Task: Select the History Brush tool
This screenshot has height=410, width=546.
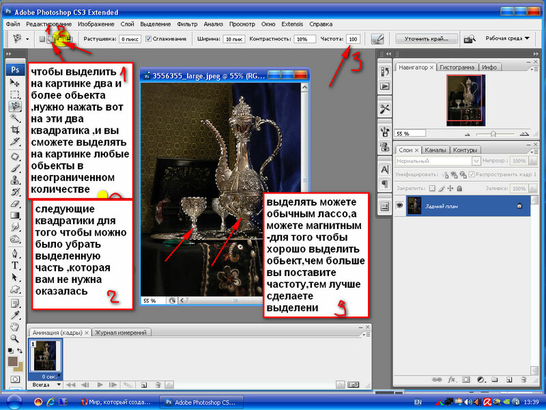Action: pos(14,192)
